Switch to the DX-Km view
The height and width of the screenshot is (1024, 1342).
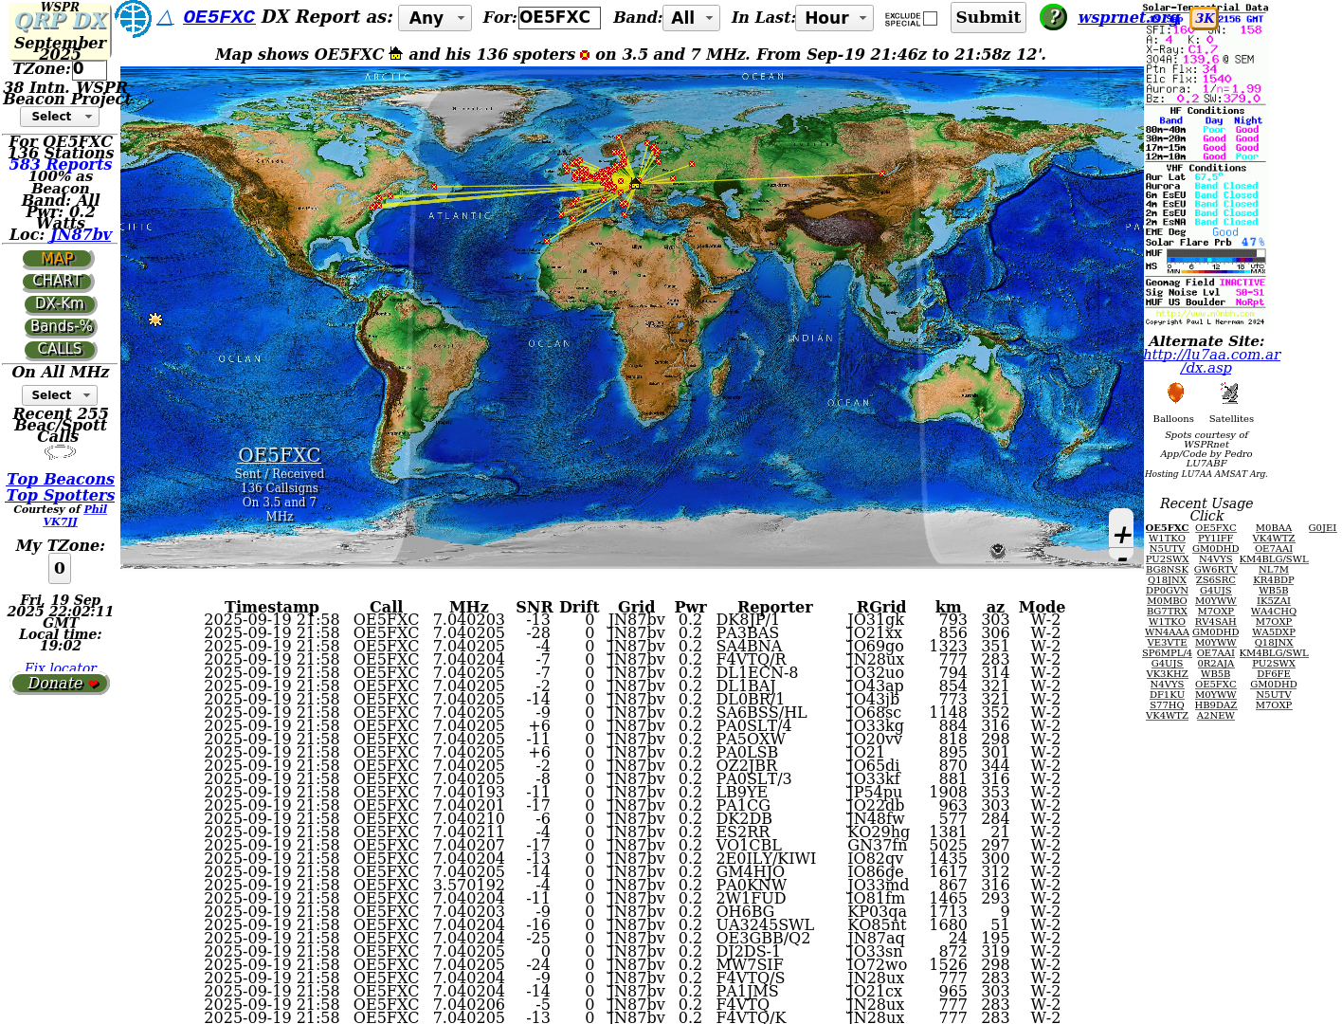coord(60,304)
